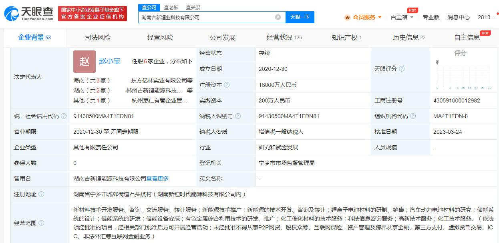Clear the search box with the X icon

pyautogui.click(x=278, y=17)
